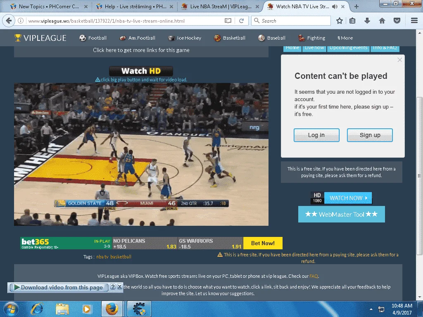Click the bet365 logo banner
Screen dimensions: 423x317
coord(66,243)
